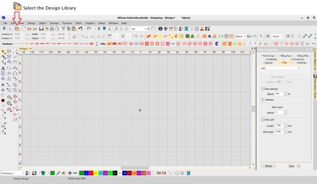The height and width of the screenshot is (184, 317).
Task: Click the Save design floppy icon
Action: [x=41, y=29]
